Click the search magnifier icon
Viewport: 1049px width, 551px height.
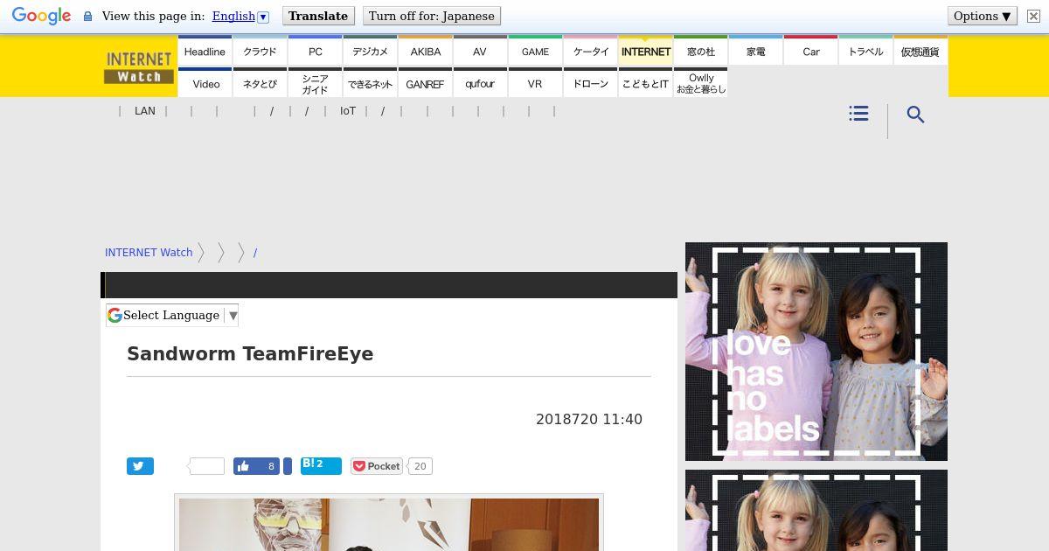coord(915,115)
